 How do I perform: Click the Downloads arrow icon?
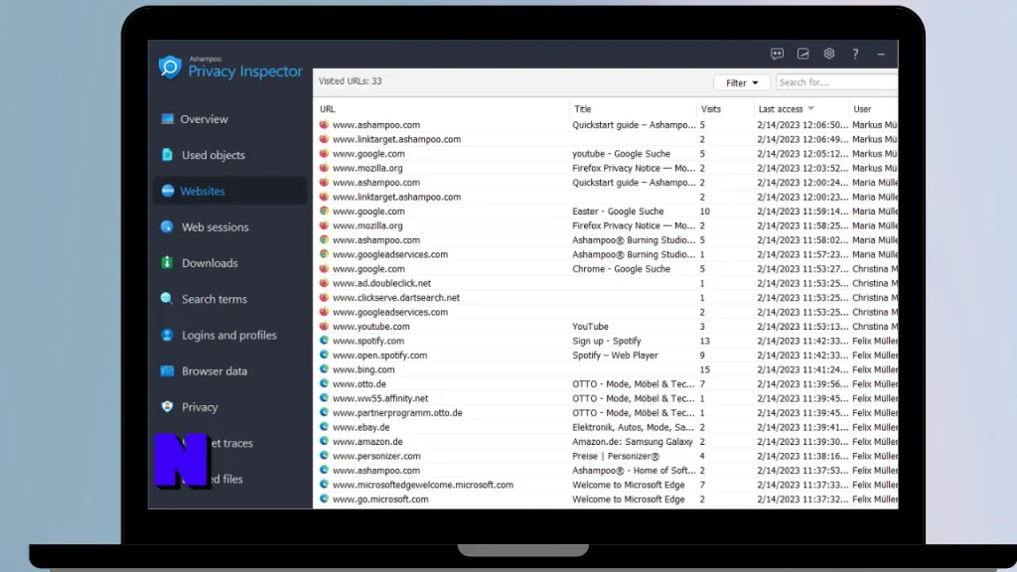click(167, 262)
